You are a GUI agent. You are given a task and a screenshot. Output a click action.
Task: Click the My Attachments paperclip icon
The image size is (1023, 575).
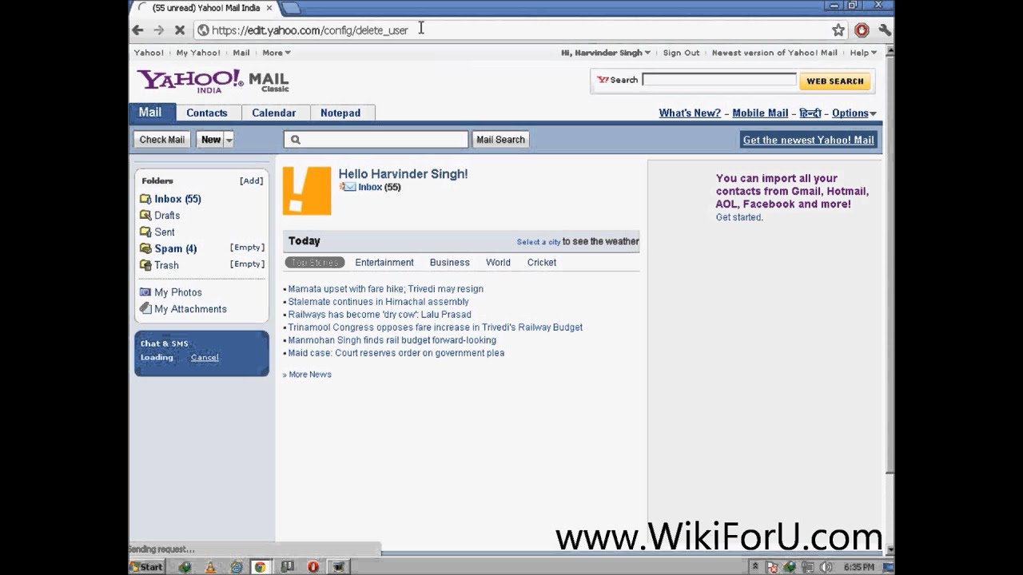(145, 309)
